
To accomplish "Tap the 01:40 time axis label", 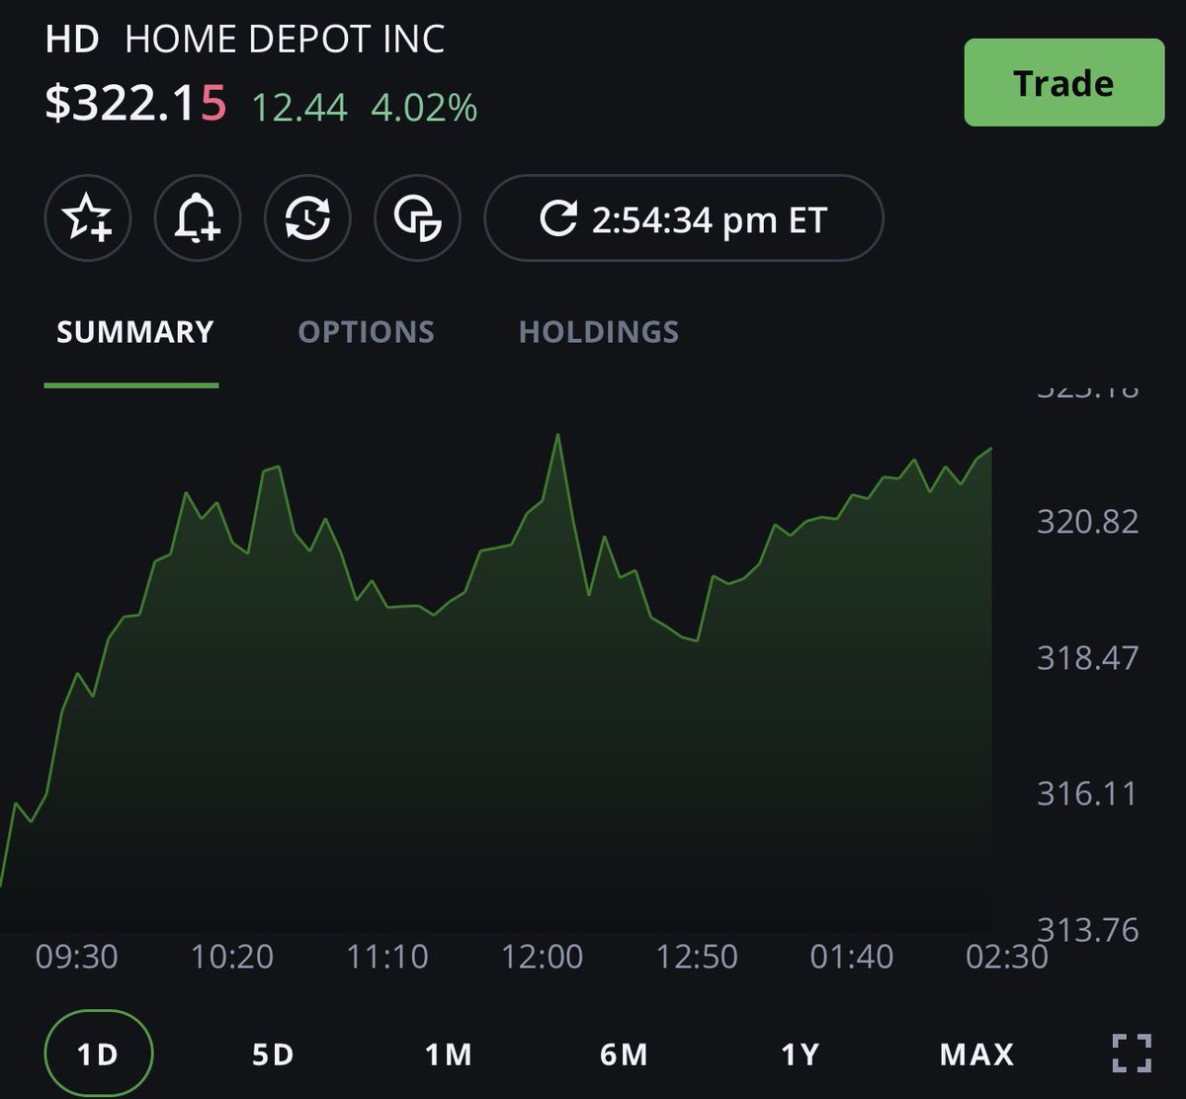I will [852, 957].
